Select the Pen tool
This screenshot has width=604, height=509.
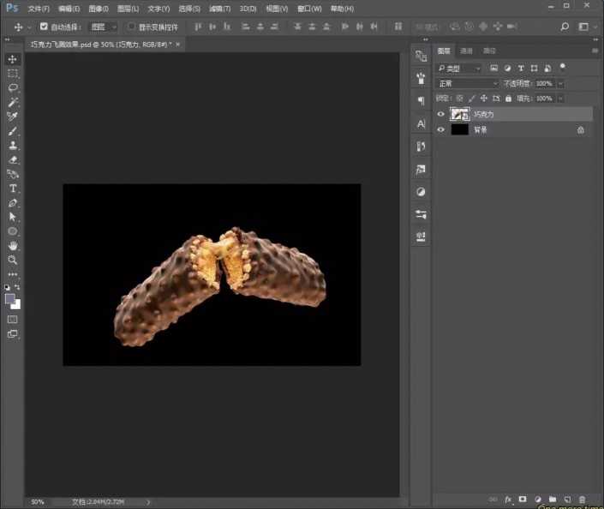point(13,203)
